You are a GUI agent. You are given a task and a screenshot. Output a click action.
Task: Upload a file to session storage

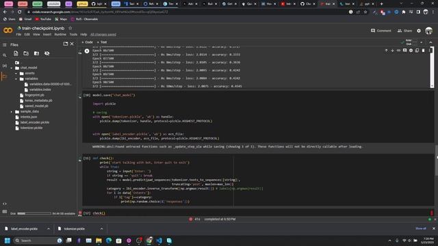[16, 53]
